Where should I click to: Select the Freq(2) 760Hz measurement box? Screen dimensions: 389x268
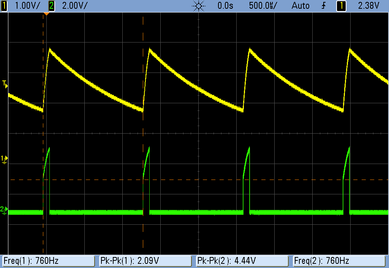click(x=338, y=261)
